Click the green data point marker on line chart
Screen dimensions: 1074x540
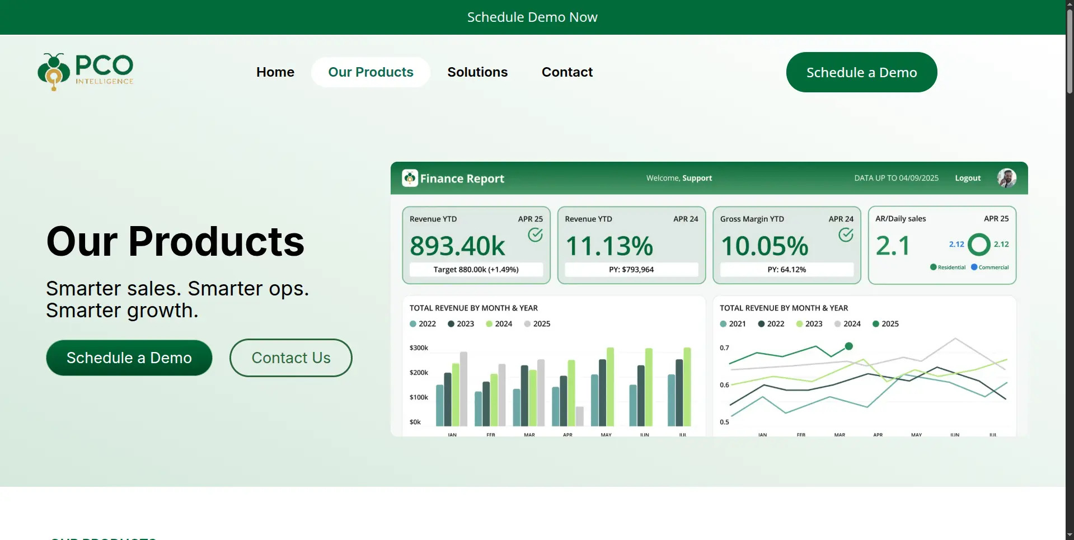[x=849, y=346]
